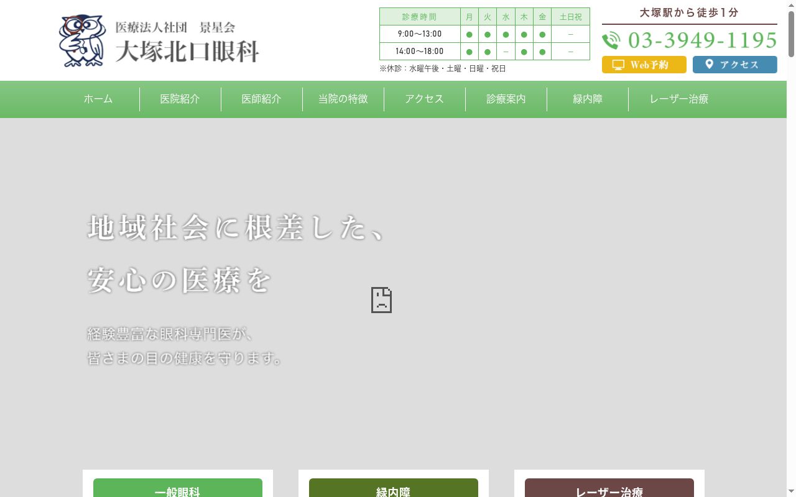Viewport: 796px width, 497px height.
Task: Open the blue アクセス button in the header
Action: 735,65
